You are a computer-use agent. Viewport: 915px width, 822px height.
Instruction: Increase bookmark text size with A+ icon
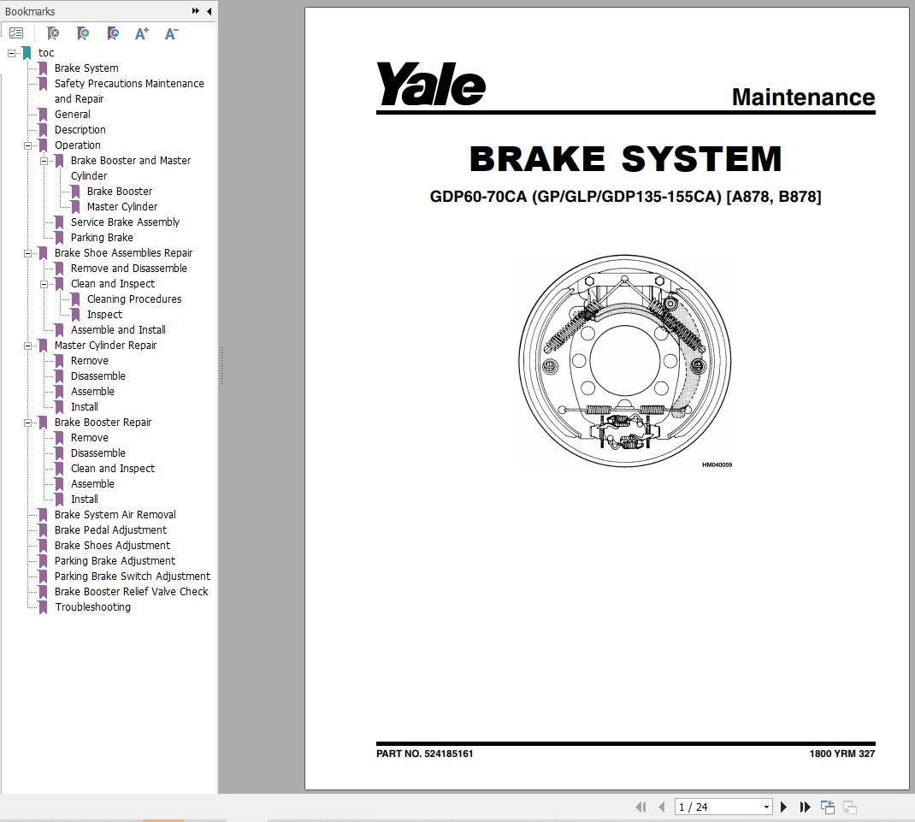142,33
